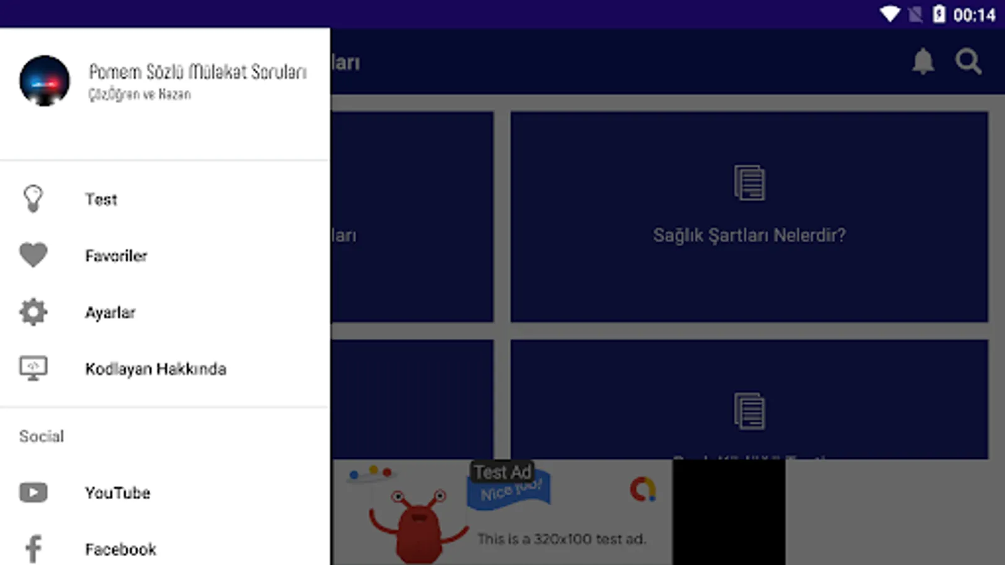Viewport: 1005px width, 565px height.
Task: Open Kodlayan Hakkında entry
Action: click(165, 369)
